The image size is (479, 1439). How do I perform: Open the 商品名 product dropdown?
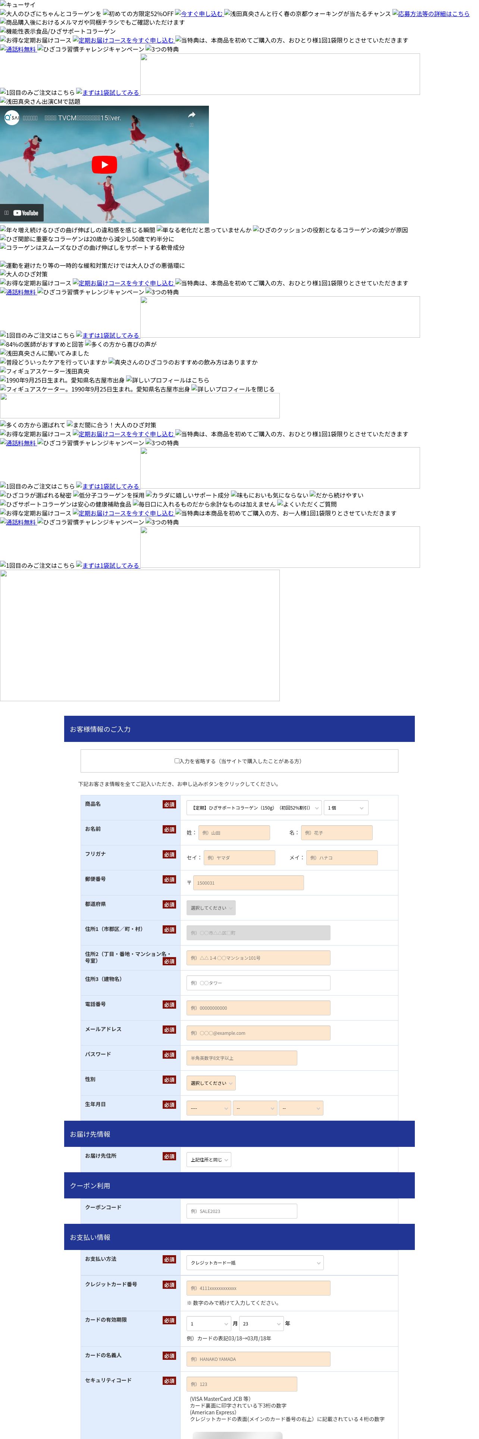click(254, 807)
